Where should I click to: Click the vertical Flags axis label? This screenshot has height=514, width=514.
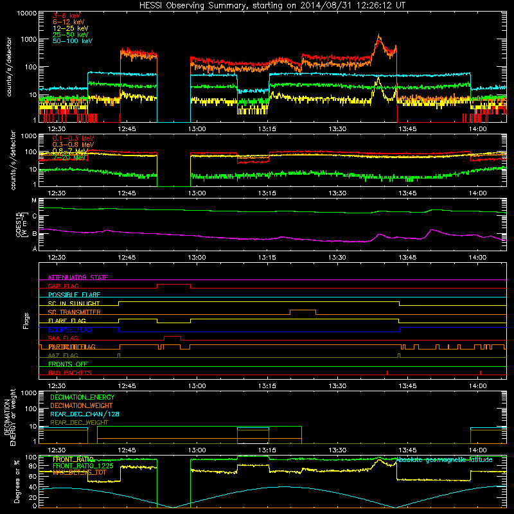[x=26, y=321]
